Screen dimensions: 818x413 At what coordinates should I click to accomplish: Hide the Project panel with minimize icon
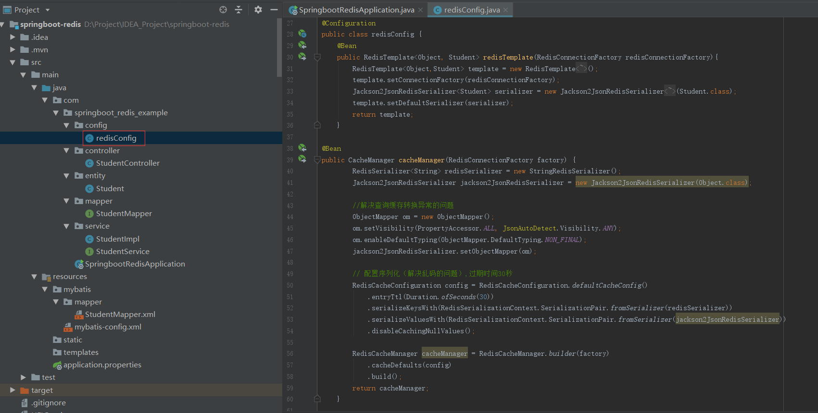pos(274,10)
